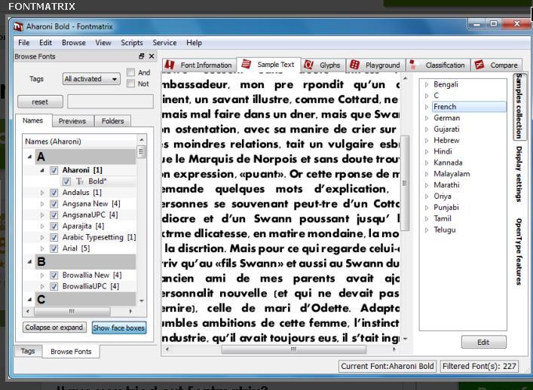Image resolution: width=533 pixels, height=390 pixels.
Task: Click the font list horizontal scrollbar thumb
Action: (72, 311)
